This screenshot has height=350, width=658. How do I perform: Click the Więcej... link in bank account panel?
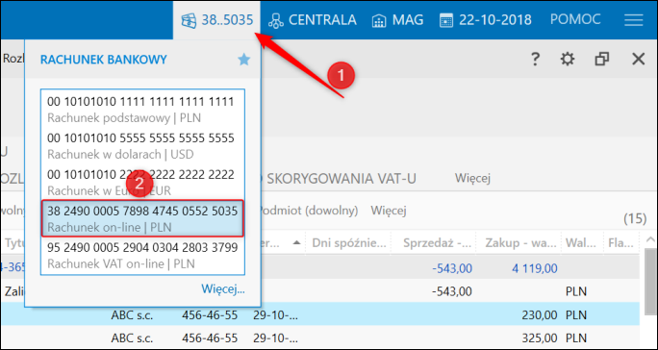[223, 288]
